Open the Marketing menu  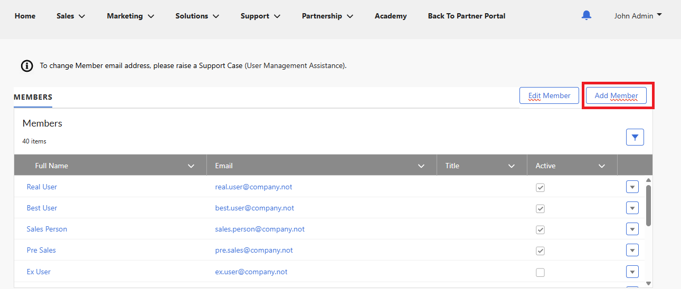click(130, 16)
